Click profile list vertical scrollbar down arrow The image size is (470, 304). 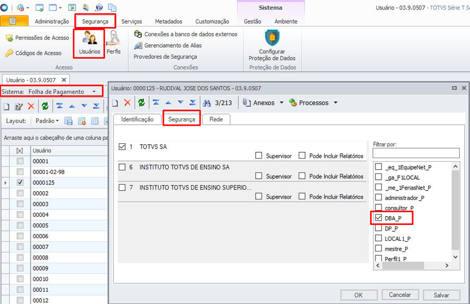coord(455,257)
